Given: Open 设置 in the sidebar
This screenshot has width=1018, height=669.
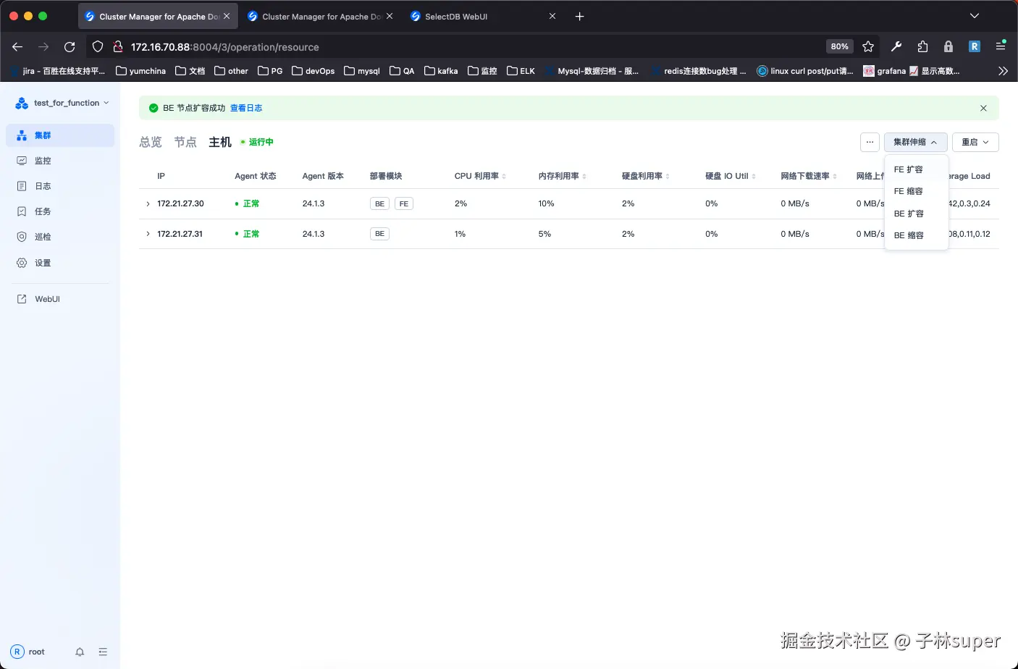Looking at the screenshot, I should pyautogui.click(x=60, y=263).
